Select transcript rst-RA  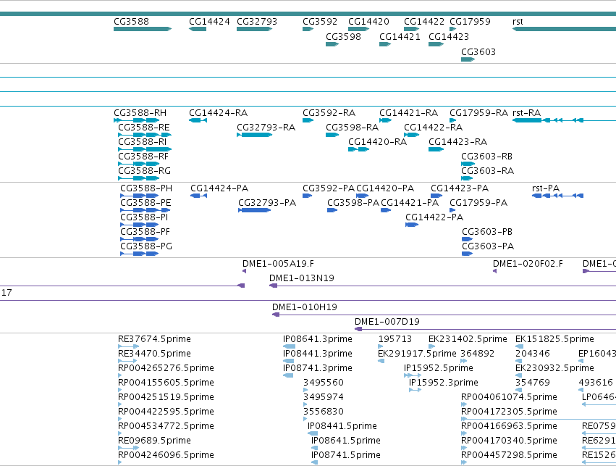click(564, 120)
